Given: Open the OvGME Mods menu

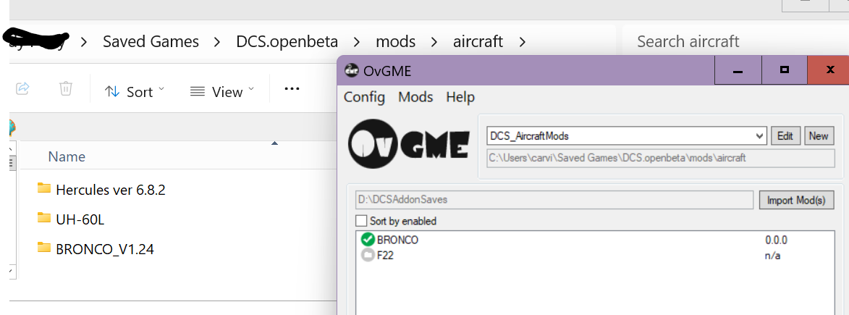Looking at the screenshot, I should coord(416,97).
